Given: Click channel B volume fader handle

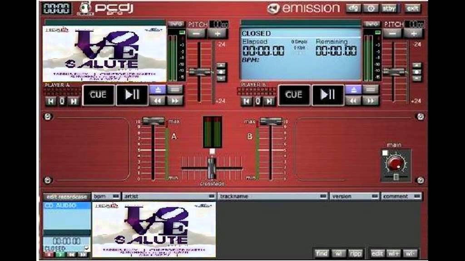Looking at the screenshot, I should [271, 121].
